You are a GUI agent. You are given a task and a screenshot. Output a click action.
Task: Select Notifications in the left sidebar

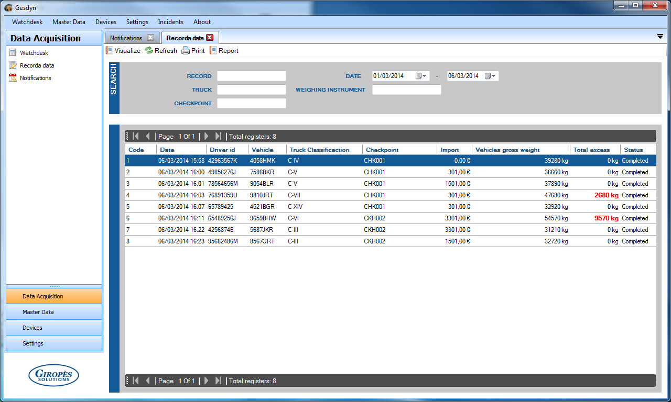pos(35,78)
